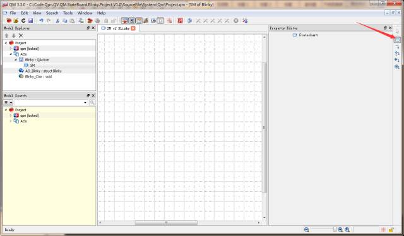404x236 pixels.
Task: Expand qpn [locked] in Model Explorer
Action: (x=11, y=49)
